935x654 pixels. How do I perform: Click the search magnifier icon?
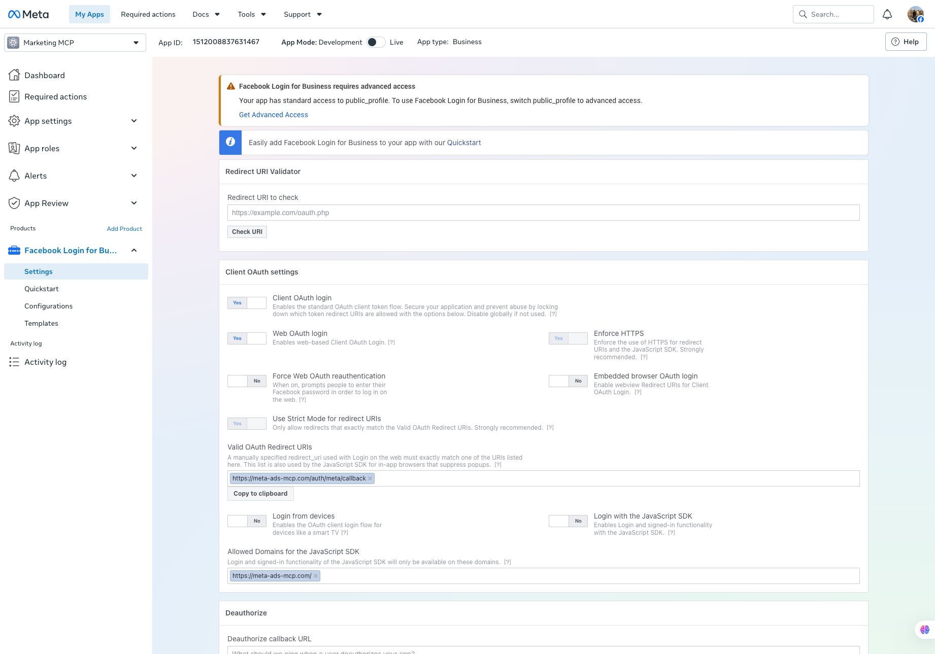[803, 14]
